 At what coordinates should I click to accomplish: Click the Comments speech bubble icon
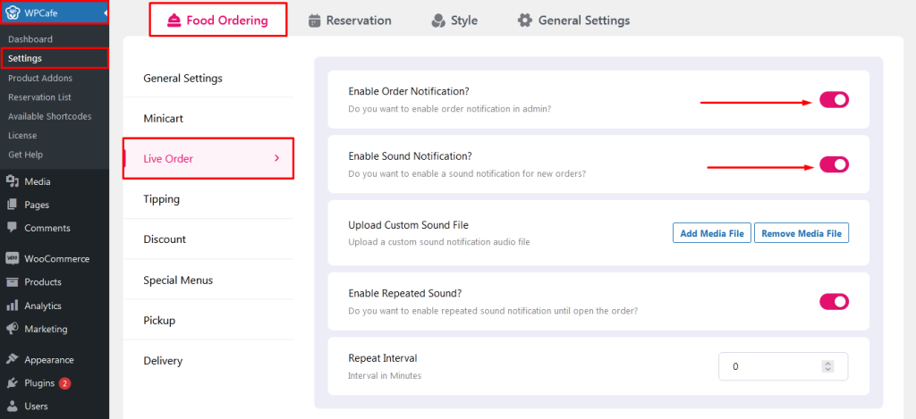(13, 228)
